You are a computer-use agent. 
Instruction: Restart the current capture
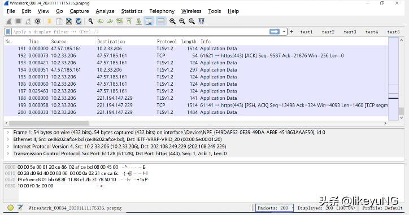[x=28, y=21]
